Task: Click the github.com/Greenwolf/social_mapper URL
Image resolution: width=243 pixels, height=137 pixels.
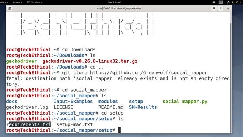Action: 148,73
